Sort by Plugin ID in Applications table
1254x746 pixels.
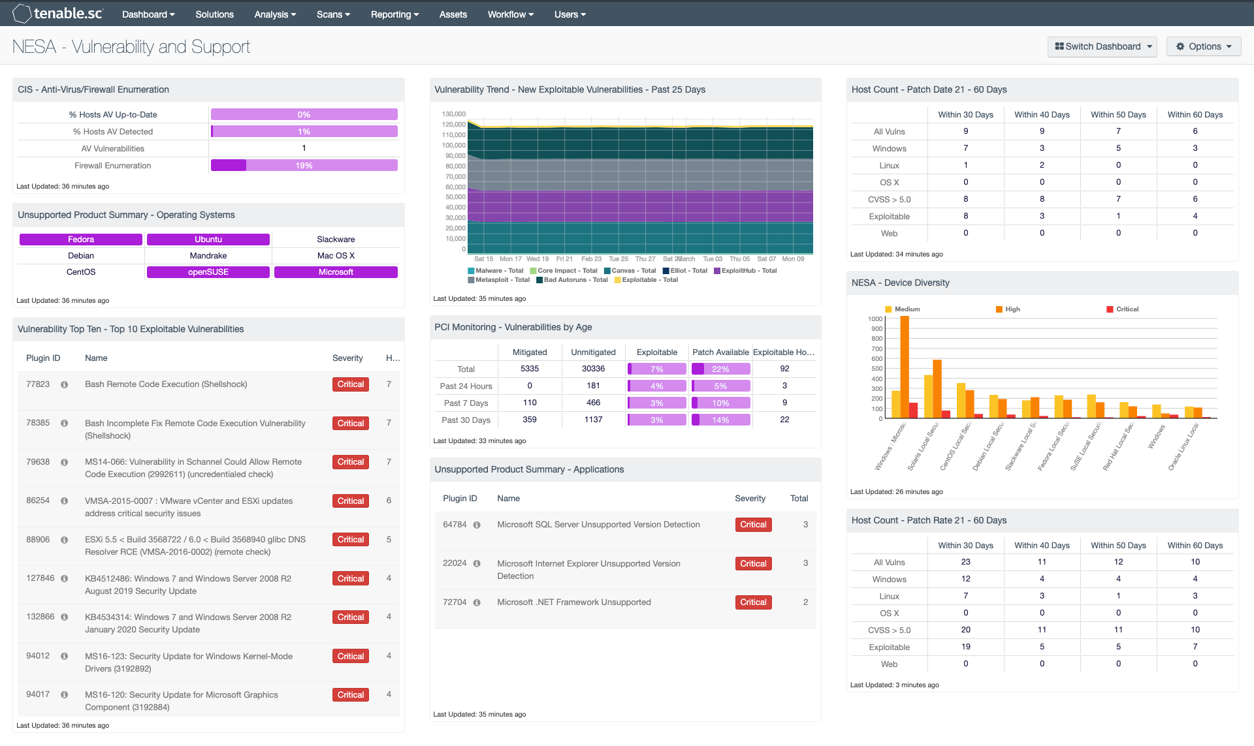coord(460,499)
